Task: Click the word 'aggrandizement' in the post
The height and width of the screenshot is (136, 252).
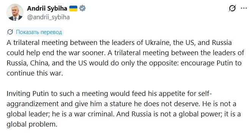Action: point(33,104)
